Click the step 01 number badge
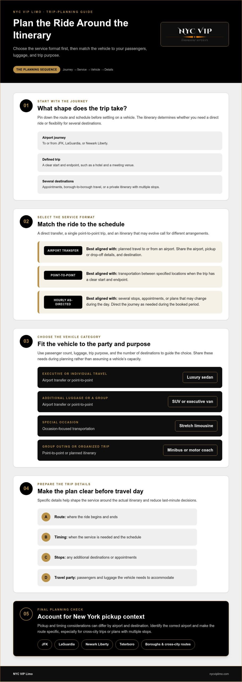The image size is (242, 682). (26, 105)
